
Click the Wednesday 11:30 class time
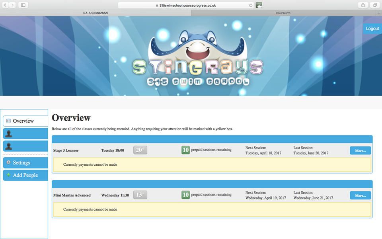pyautogui.click(x=115, y=195)
